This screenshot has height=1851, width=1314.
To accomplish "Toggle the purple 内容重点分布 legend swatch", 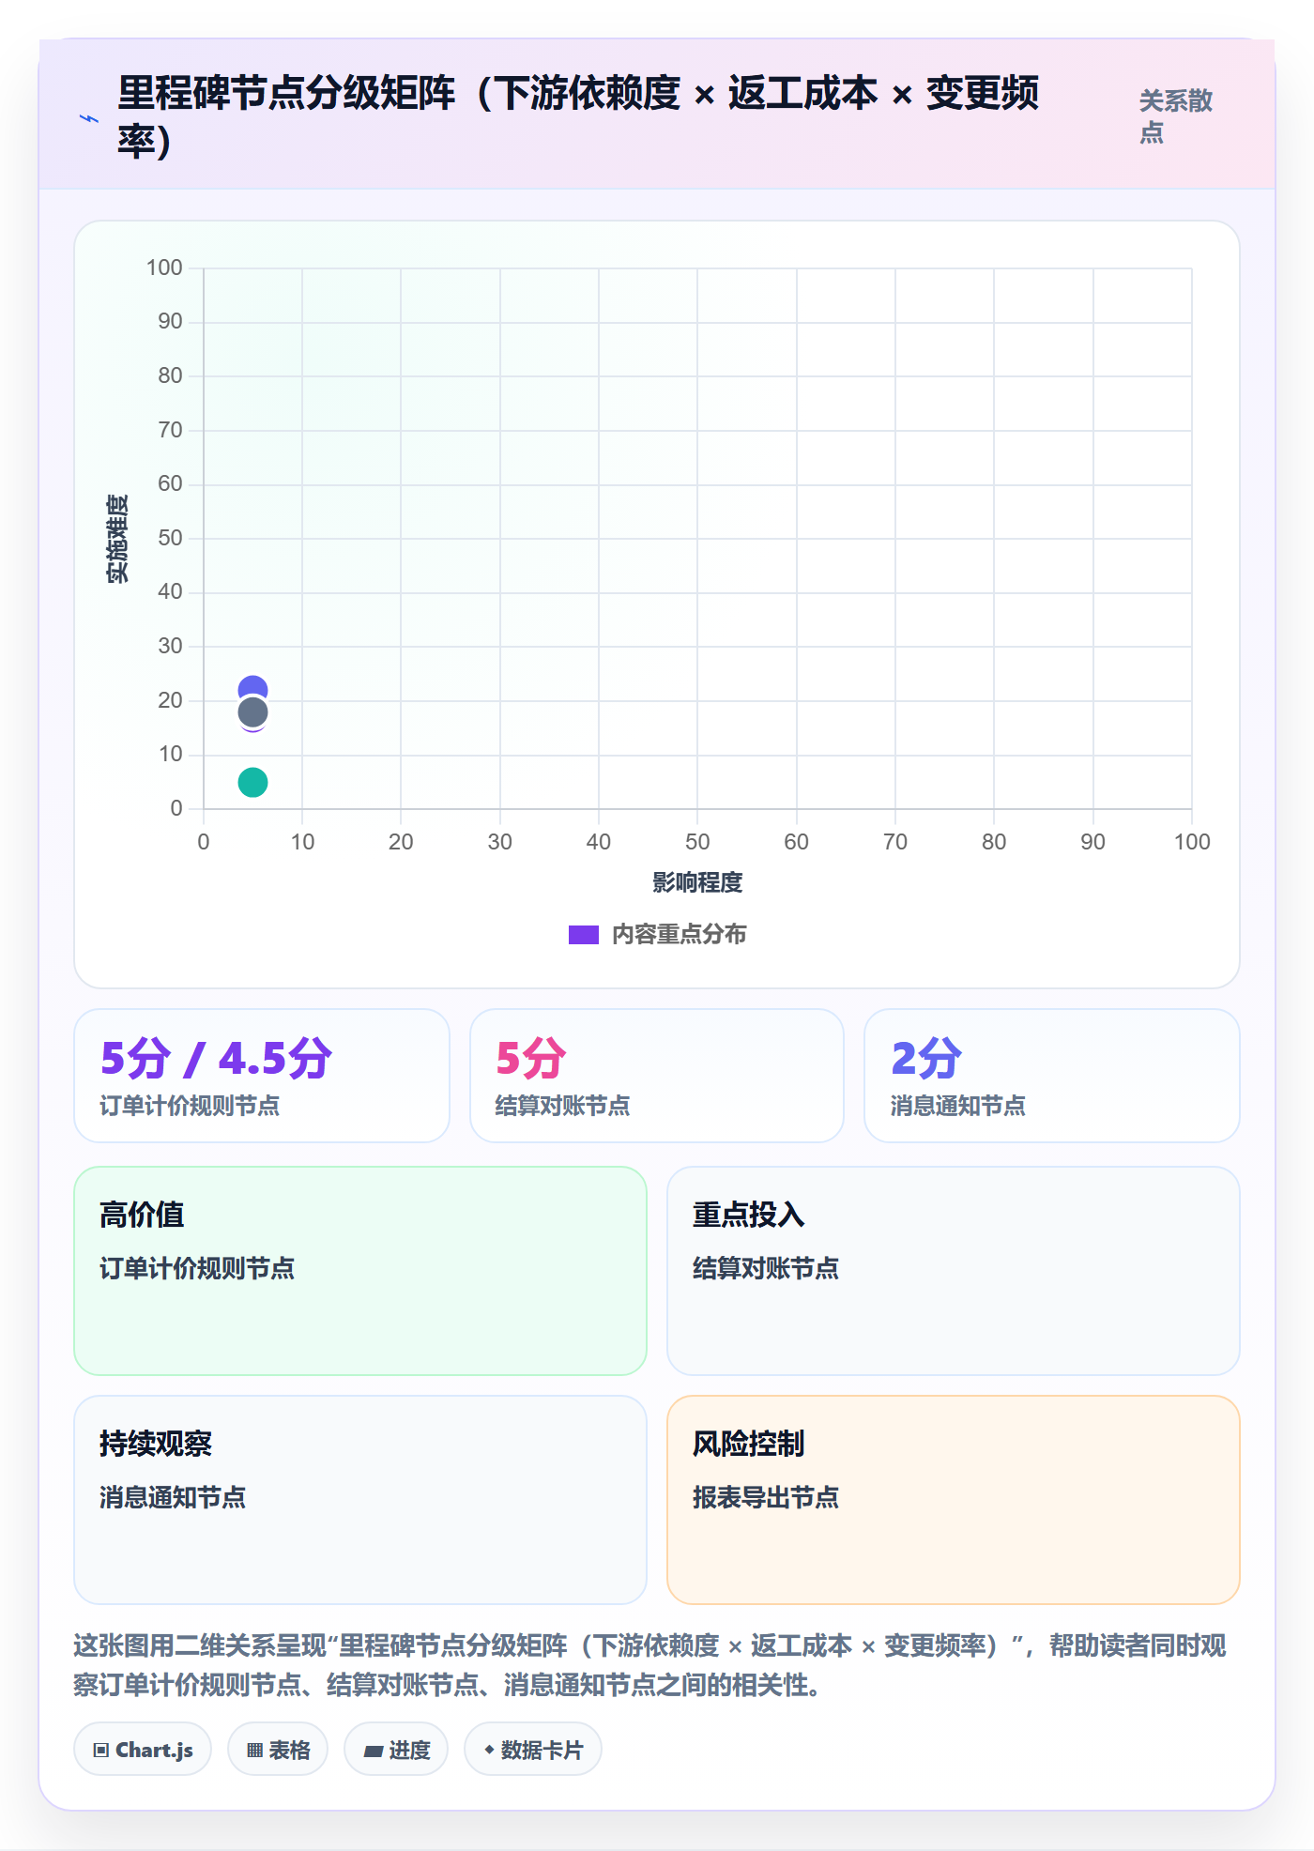I will [584, 935].
